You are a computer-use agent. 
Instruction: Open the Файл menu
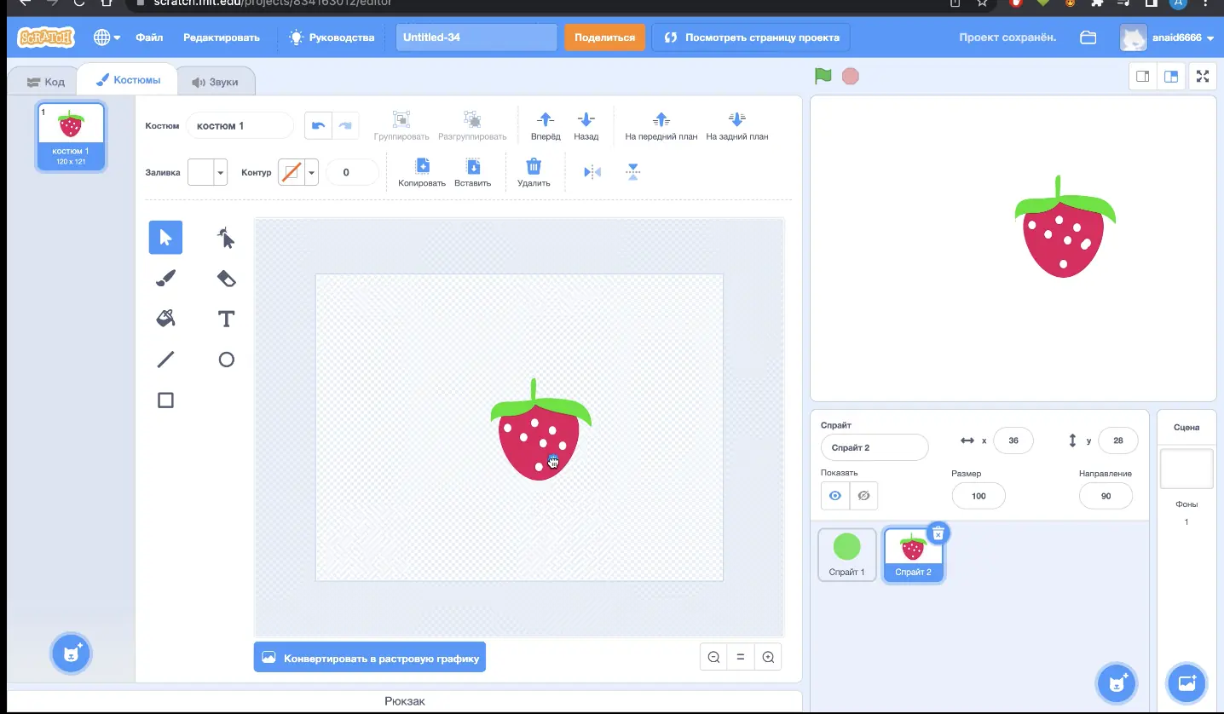click(149, 37)
